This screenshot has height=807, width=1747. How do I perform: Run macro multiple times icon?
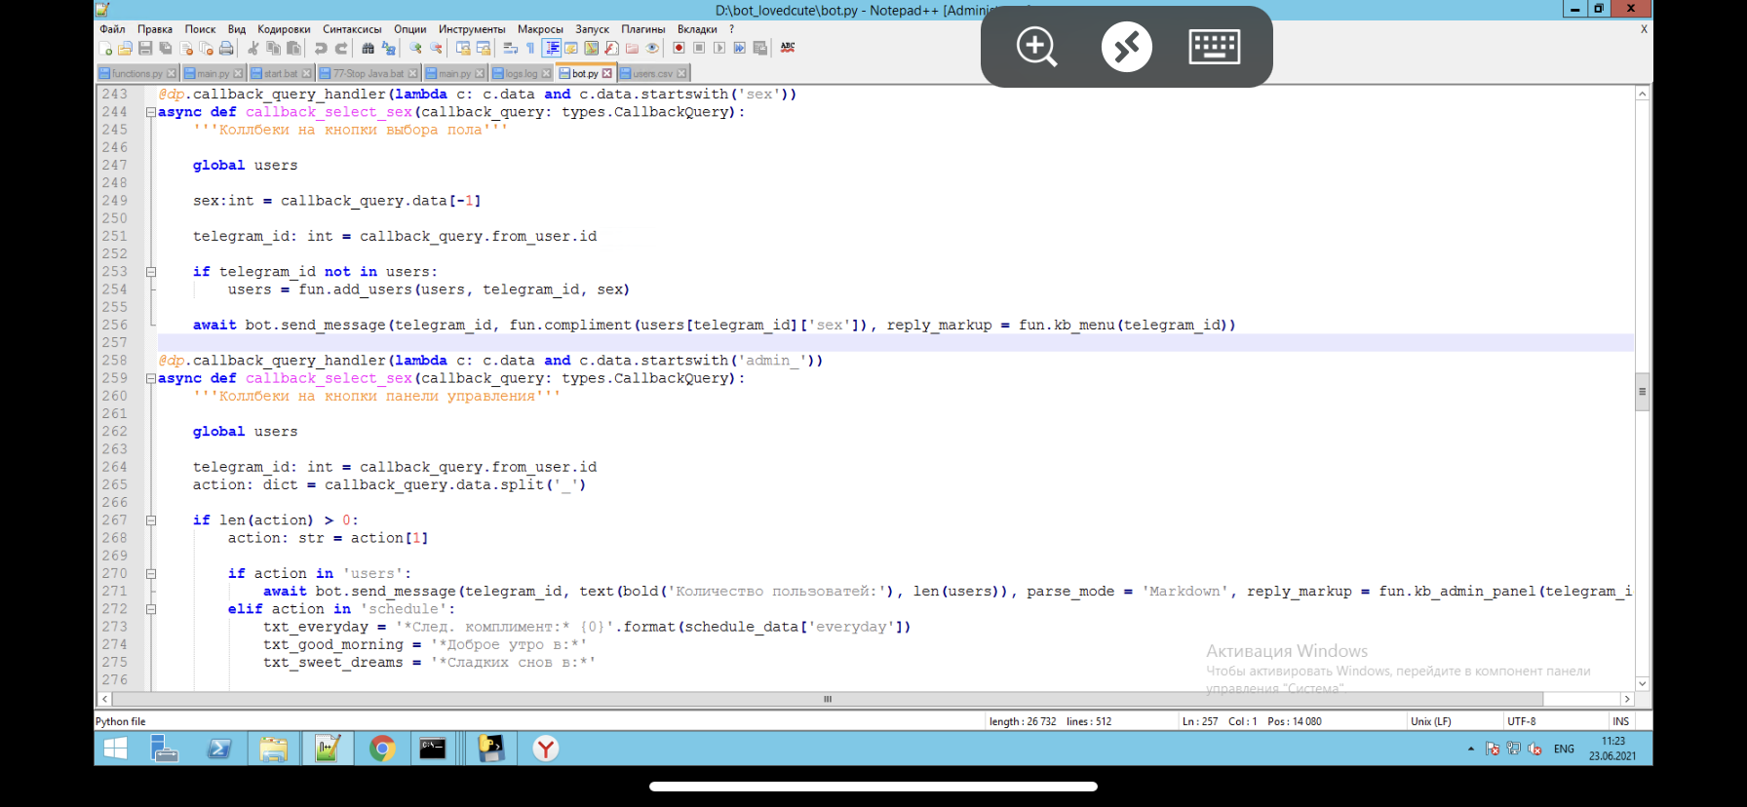coord(740,48)
